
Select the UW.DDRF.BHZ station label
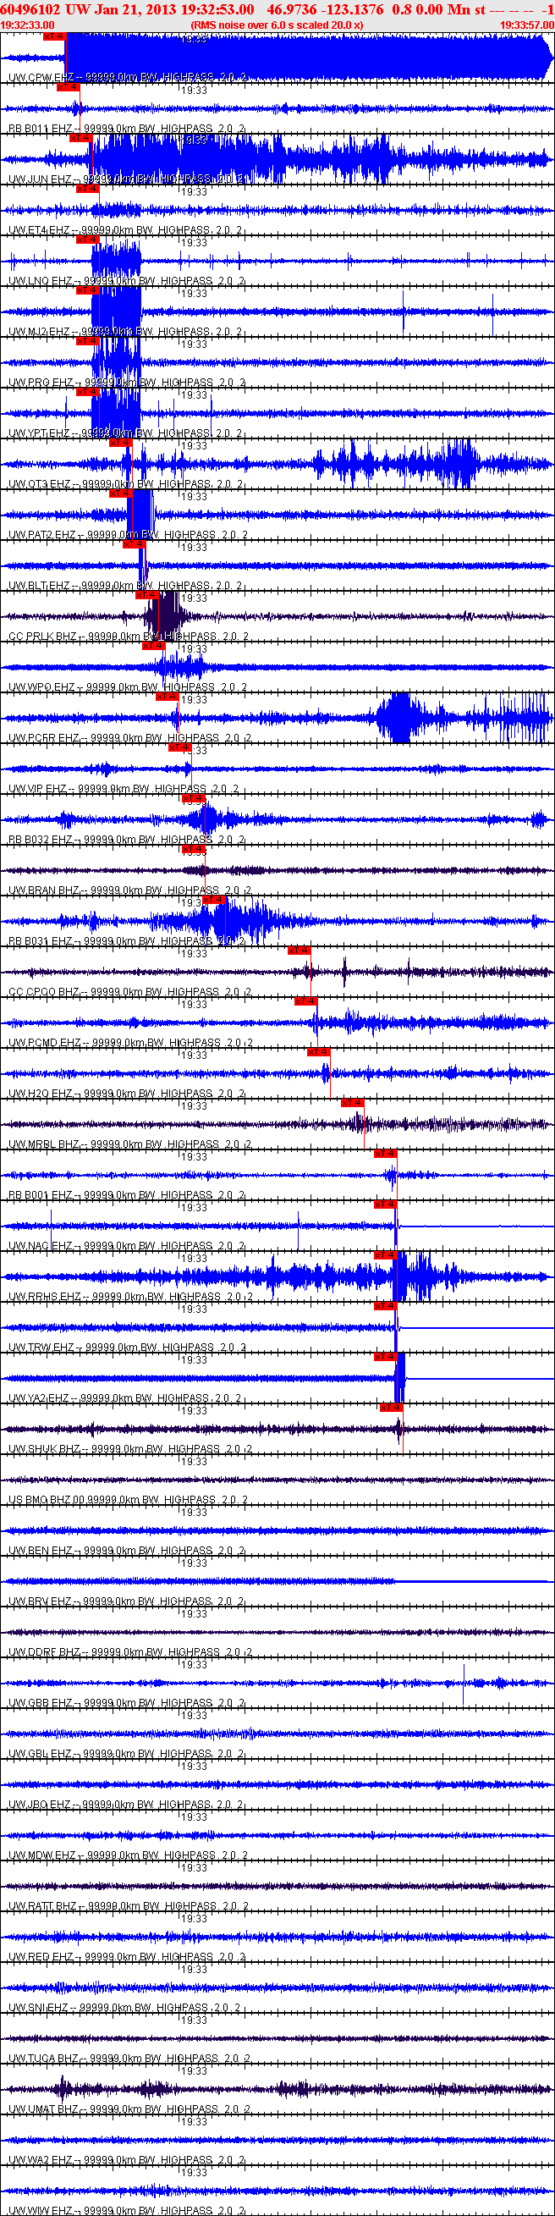[x=44, y=1651]
